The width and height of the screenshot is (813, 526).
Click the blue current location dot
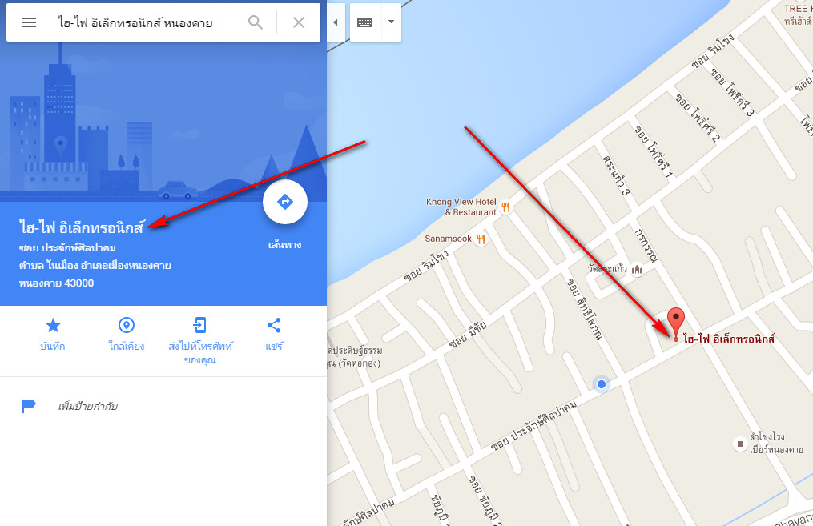(x=602, y=384)
